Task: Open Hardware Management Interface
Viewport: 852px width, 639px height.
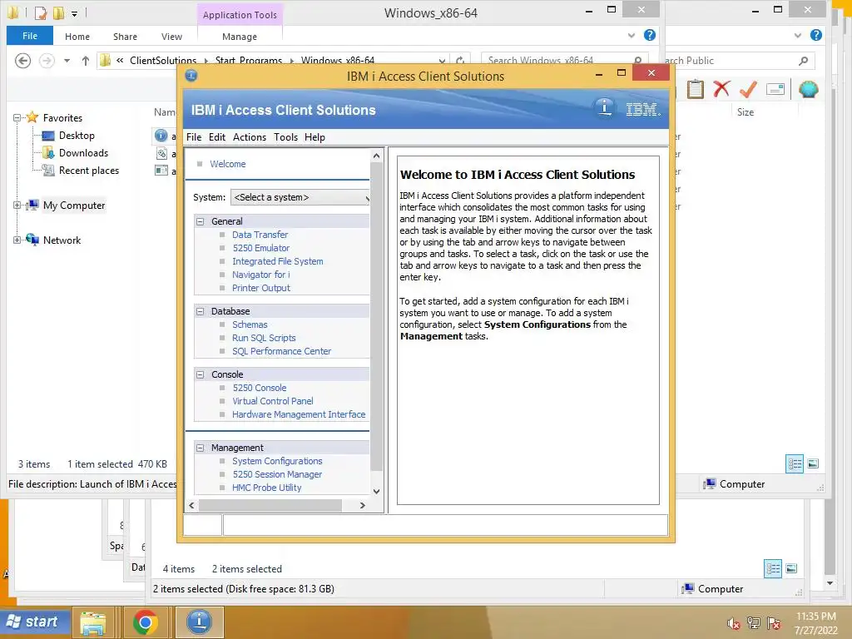Action: click(x=299, y=414)
